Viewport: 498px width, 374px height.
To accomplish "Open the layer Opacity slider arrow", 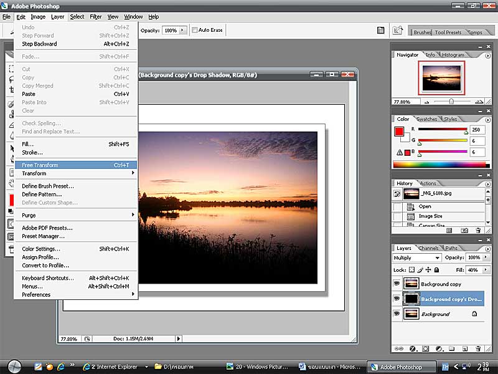I will click(486, 257).
